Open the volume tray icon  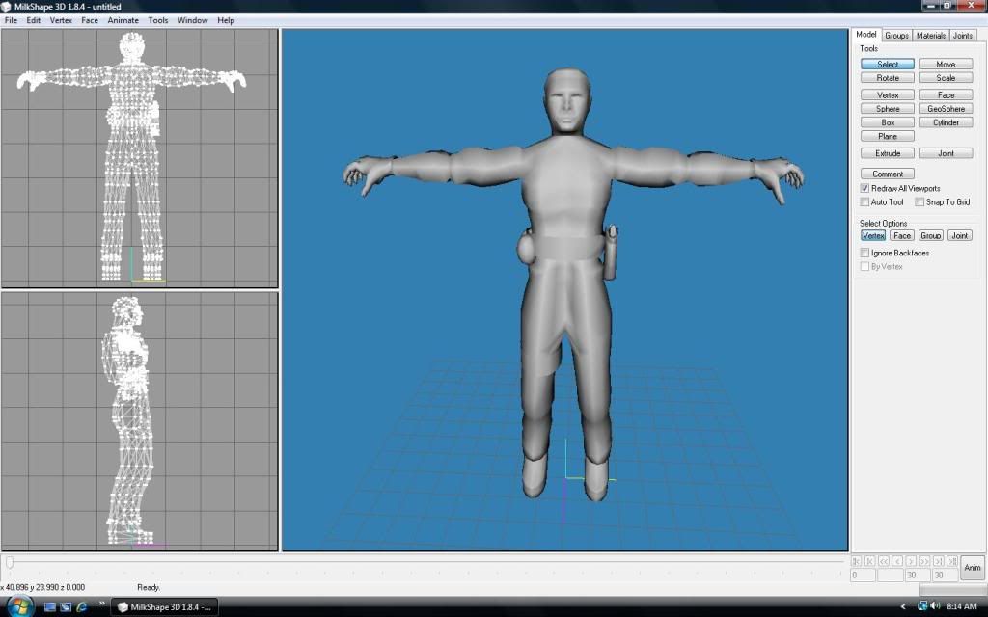[935, 606]
